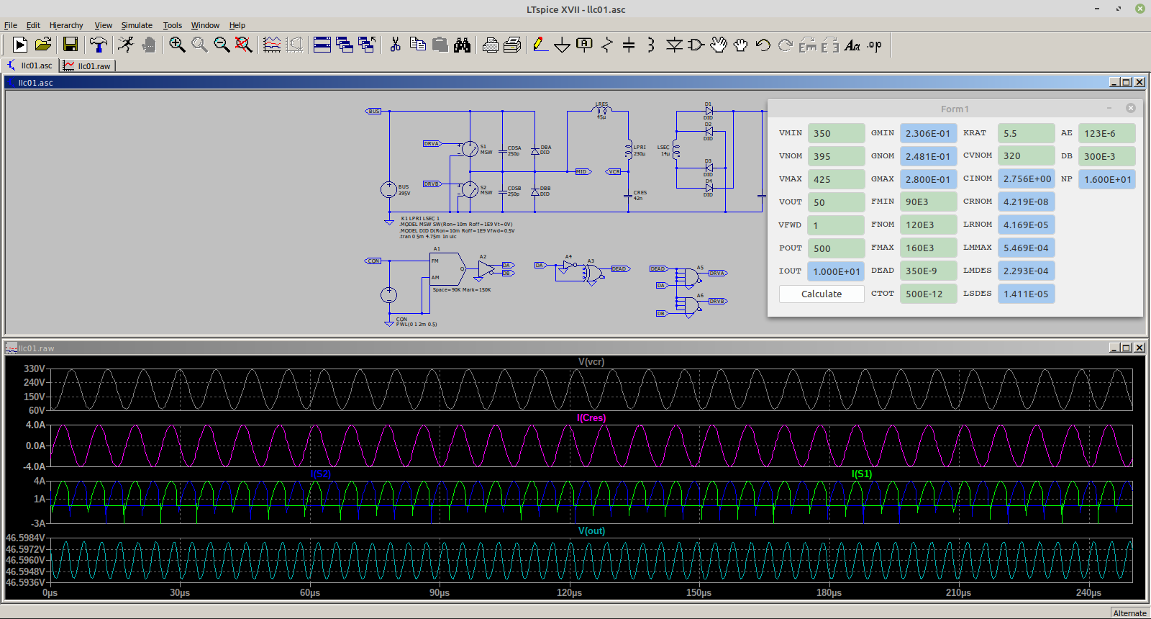Click the zoom in magnifier icon
The width and height of the screenshot is (1151, 619).
click(x=177, y=45)
